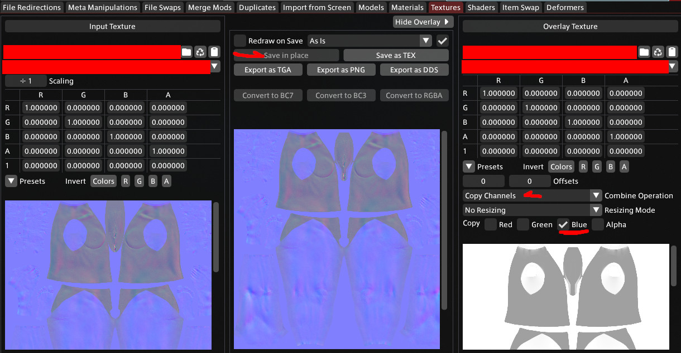Click center preview vertical scrollbar
This screenshot has width=681, height=353.
coord(444,220)
